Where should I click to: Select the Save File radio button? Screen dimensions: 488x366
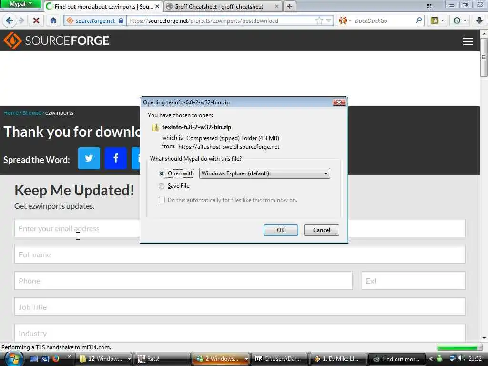click(161, 186)
